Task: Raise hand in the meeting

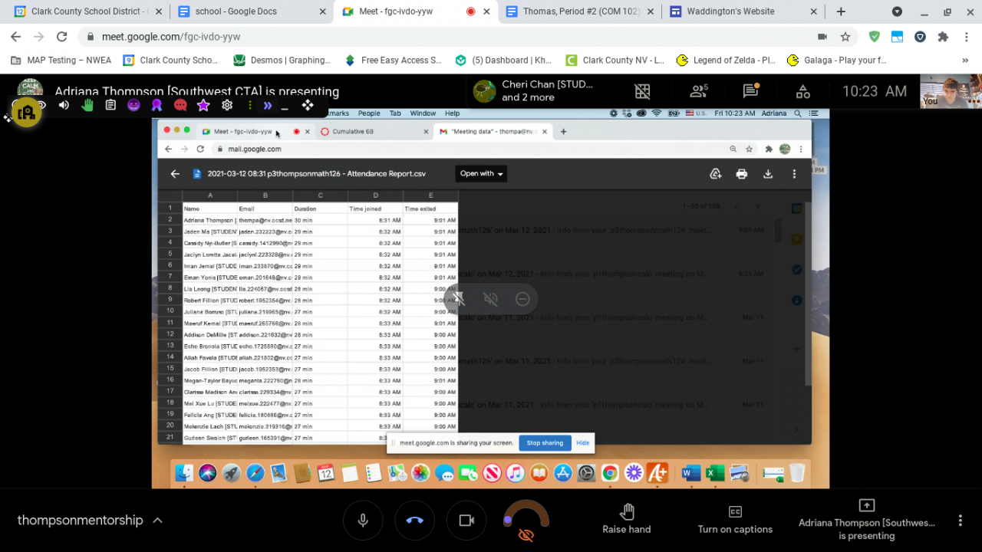Action: click(627, 519)
